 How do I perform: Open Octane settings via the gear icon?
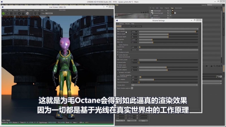coord(19,13)
